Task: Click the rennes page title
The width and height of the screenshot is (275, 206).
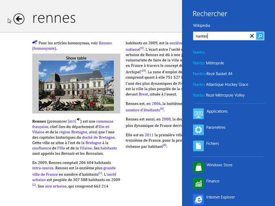Action: tap(54, 19)
